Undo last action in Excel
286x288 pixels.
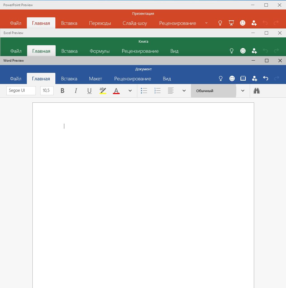click(x=265, y=51)
